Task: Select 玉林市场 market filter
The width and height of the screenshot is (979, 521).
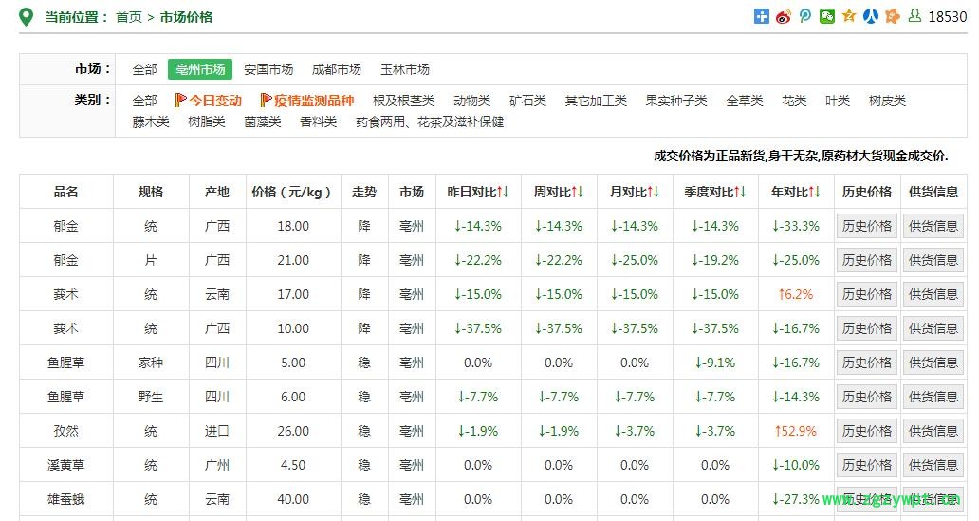Action: point(405,69)
